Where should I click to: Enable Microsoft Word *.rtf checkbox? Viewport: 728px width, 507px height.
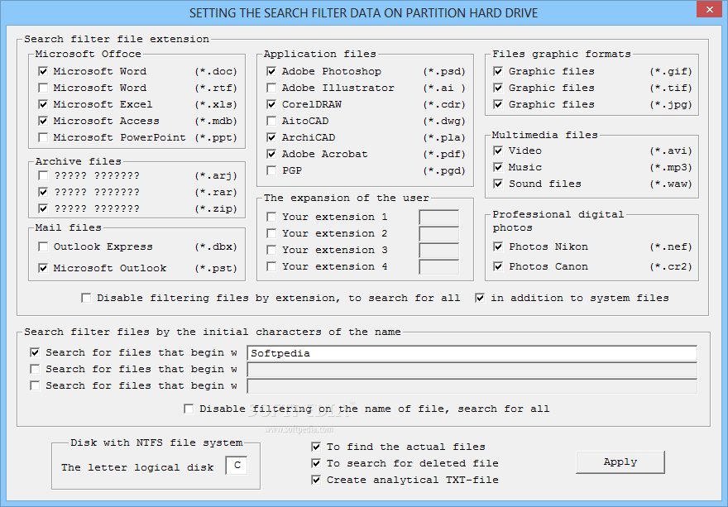tap(43, 88)
